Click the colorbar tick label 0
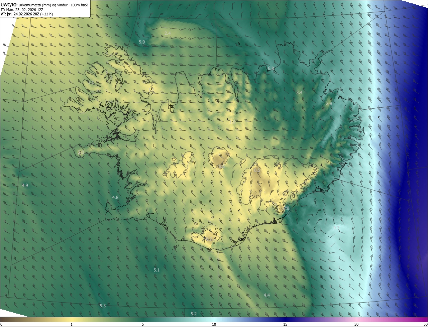This screenshot has height=327, width=428. coord(1,324)
